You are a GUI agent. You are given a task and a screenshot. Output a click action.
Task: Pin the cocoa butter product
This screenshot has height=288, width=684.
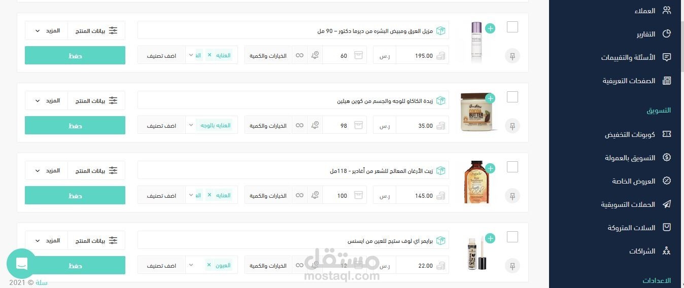[512, 126]
